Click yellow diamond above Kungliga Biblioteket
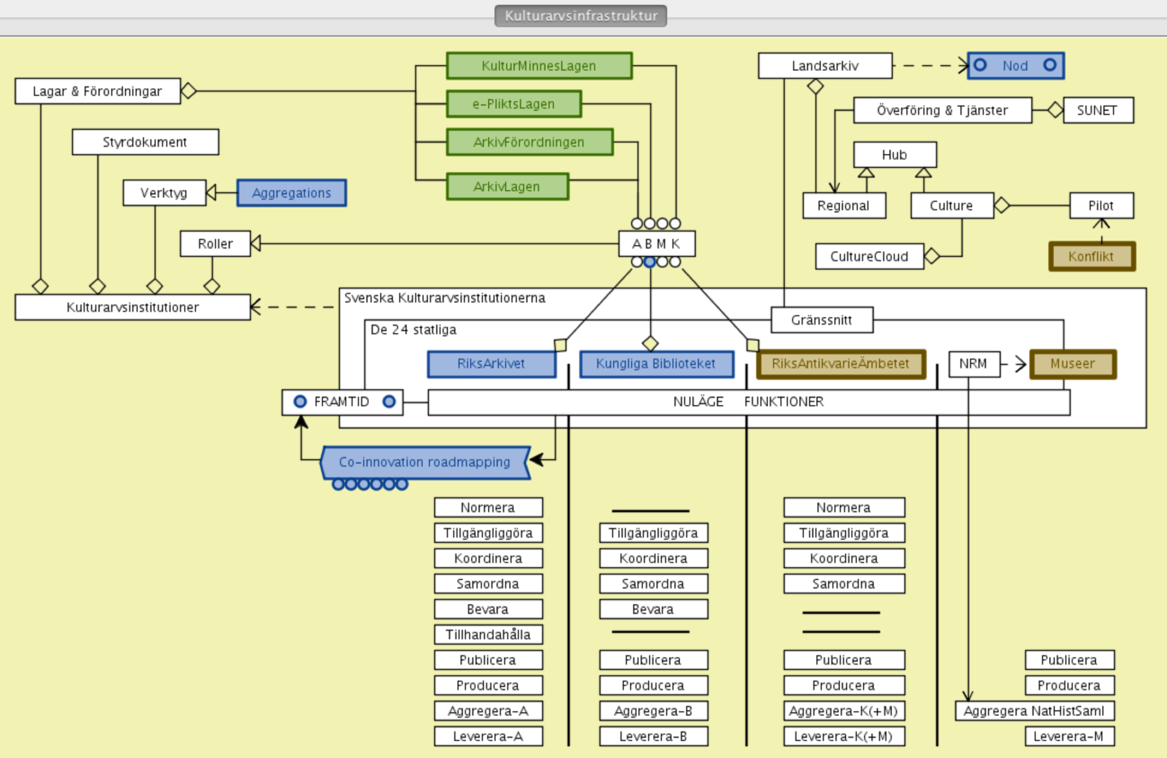The height and width of the screenshot is (758, 1167). [x=650, y=343]
